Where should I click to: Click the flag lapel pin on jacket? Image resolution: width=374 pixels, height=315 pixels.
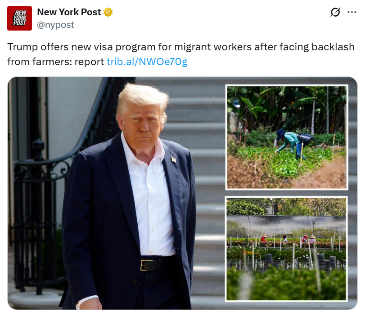pos(174,160)
